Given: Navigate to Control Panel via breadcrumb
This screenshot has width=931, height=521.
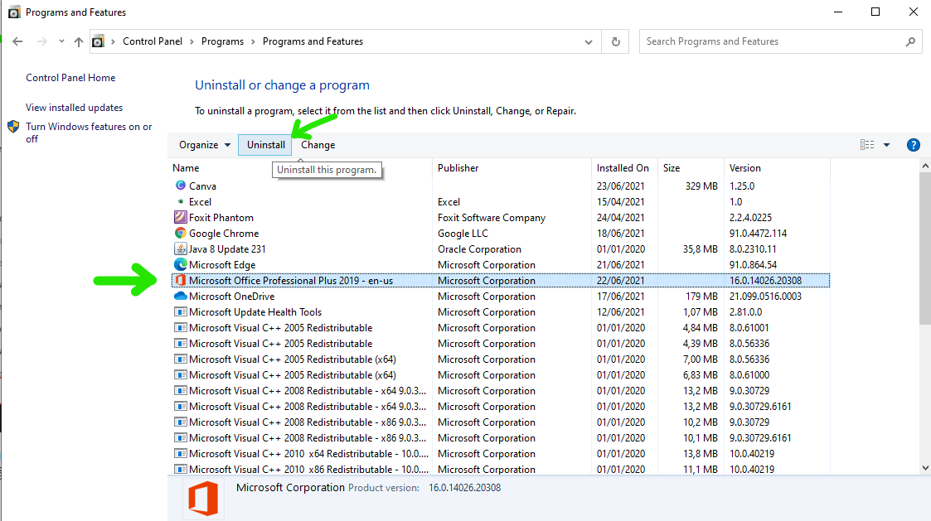Looking at the screenshot, I should click(153, 41).
